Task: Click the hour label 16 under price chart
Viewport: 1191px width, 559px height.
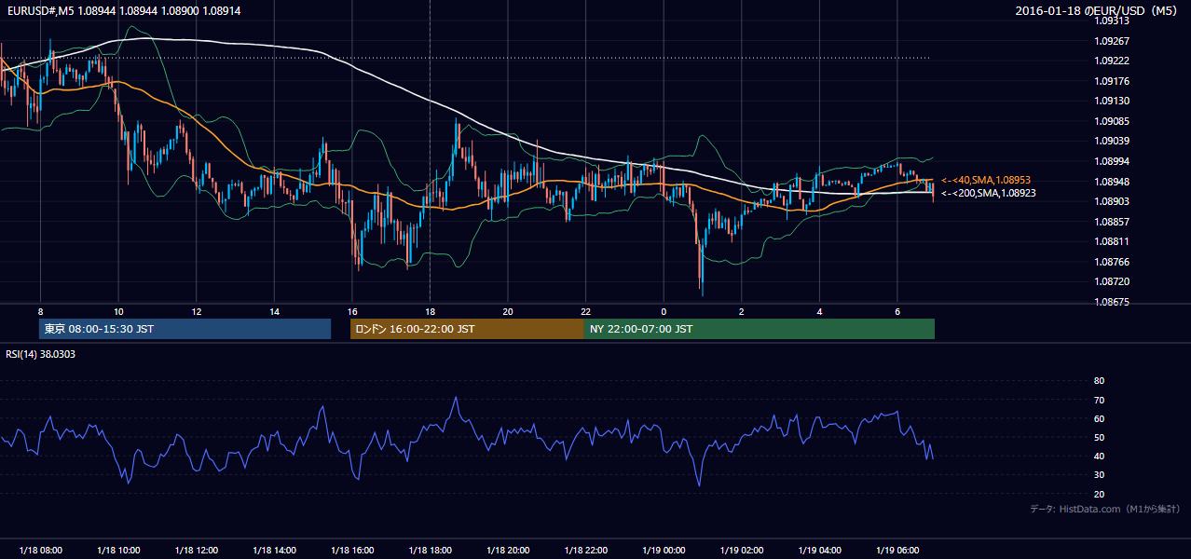Action: [x=352, y=311]
